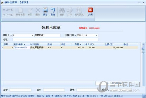
Task: Click the φ8 specification cell
Action: (54, 48)
